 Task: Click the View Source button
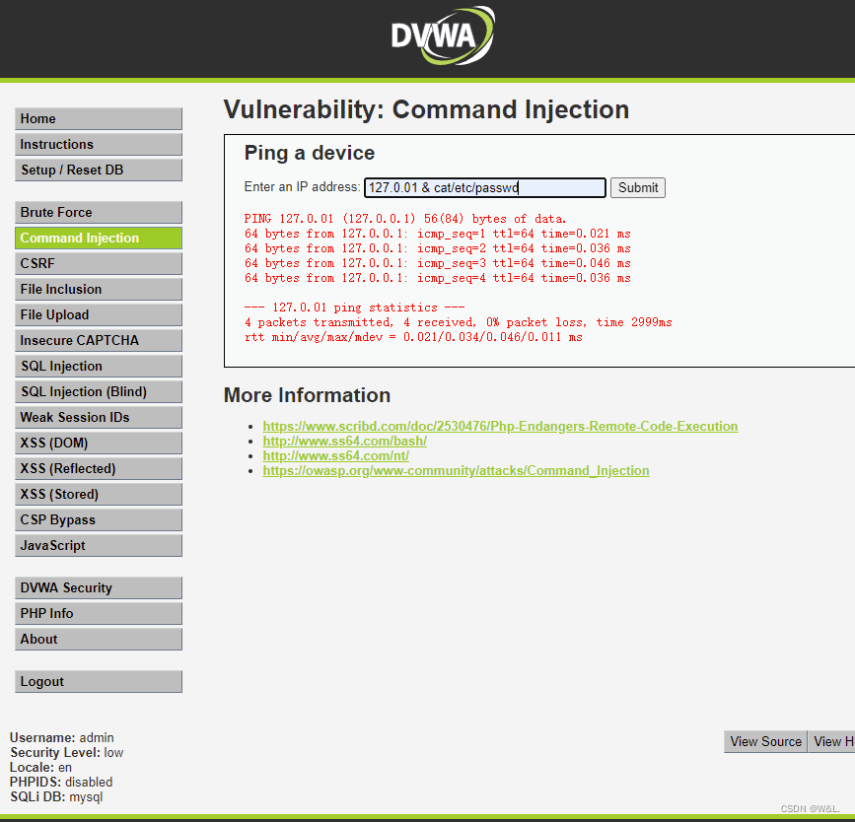(x=765, y=742)
